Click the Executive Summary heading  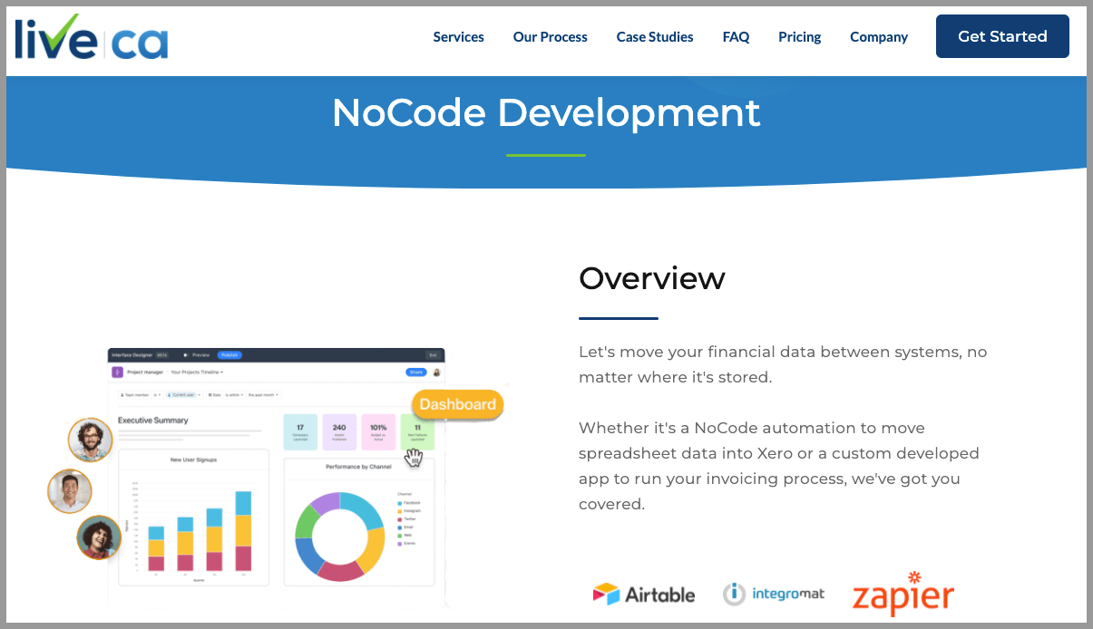click(153, 421)
